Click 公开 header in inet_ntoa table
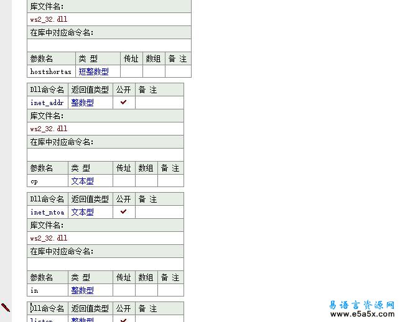 click(124, 199)
